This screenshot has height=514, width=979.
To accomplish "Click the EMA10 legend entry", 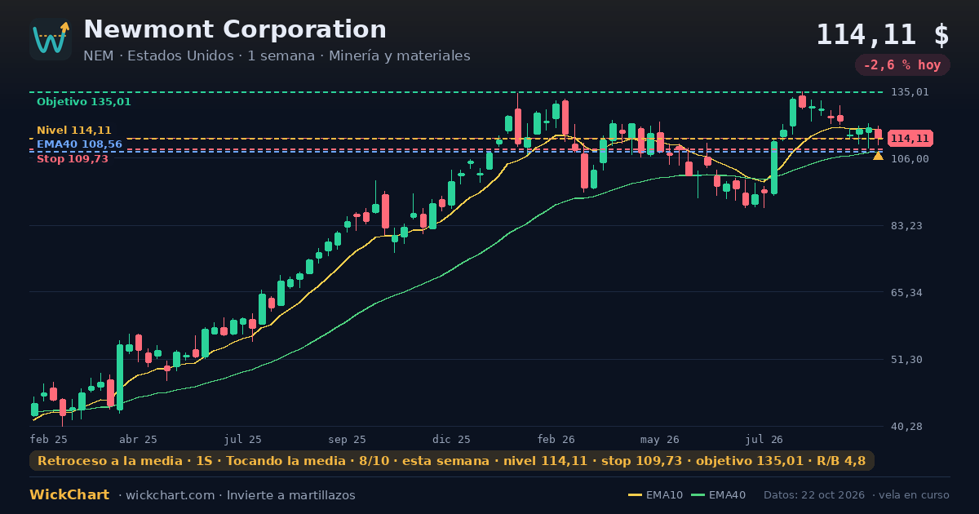I will click(655, 495).
